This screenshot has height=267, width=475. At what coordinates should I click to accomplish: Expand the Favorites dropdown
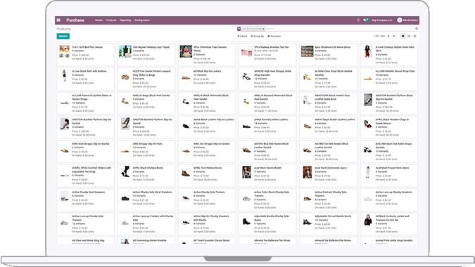coord(274,37)
